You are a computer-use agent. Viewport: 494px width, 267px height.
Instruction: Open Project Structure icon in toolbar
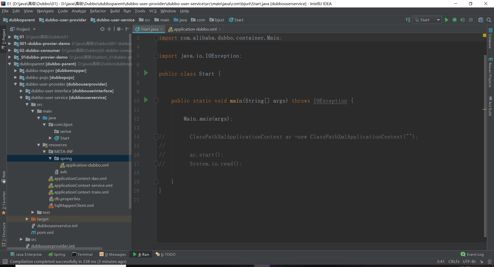click(x=481, y=20)
